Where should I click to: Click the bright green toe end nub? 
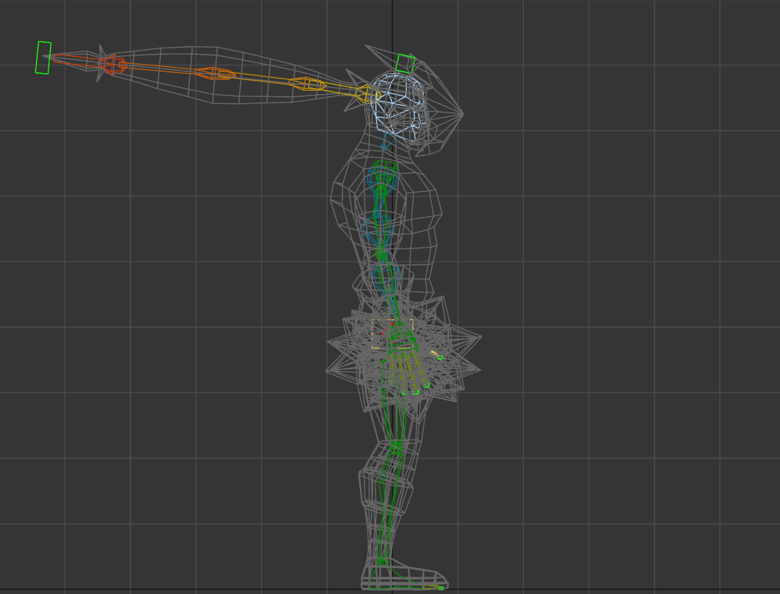coord(441,589)
